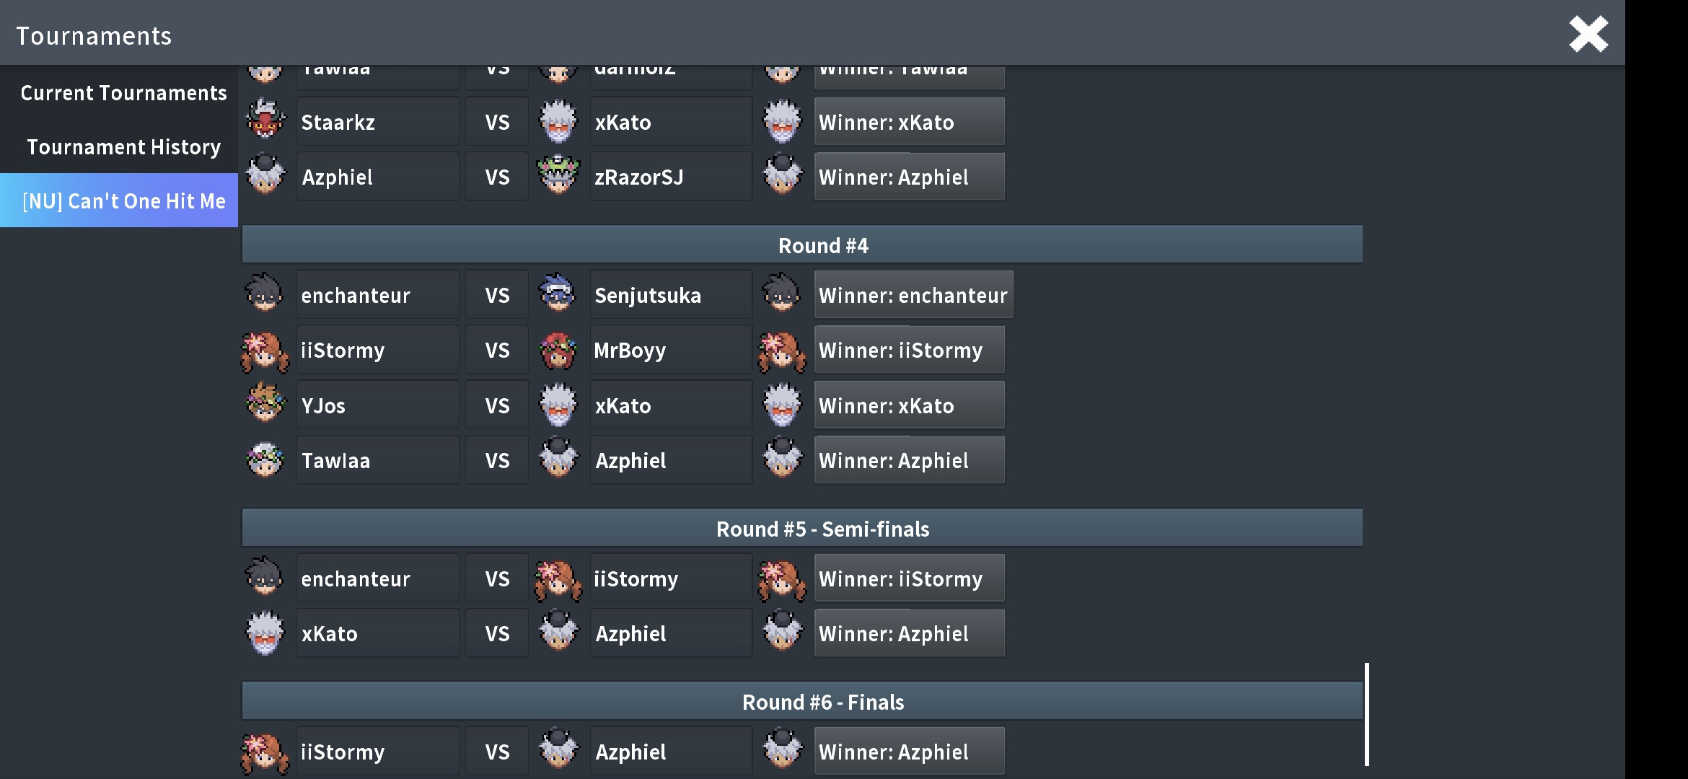Click iiStormy's avatar in Finals row
1688x779 pixels.
tap(264, 753)
